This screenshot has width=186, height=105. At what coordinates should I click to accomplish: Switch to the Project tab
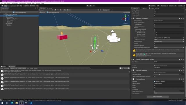pyautogui.click(x=3, y=66)
